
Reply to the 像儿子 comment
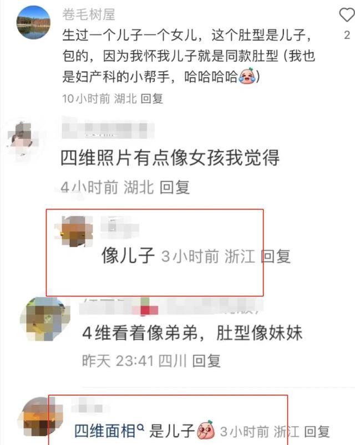[x=276, y=256]
